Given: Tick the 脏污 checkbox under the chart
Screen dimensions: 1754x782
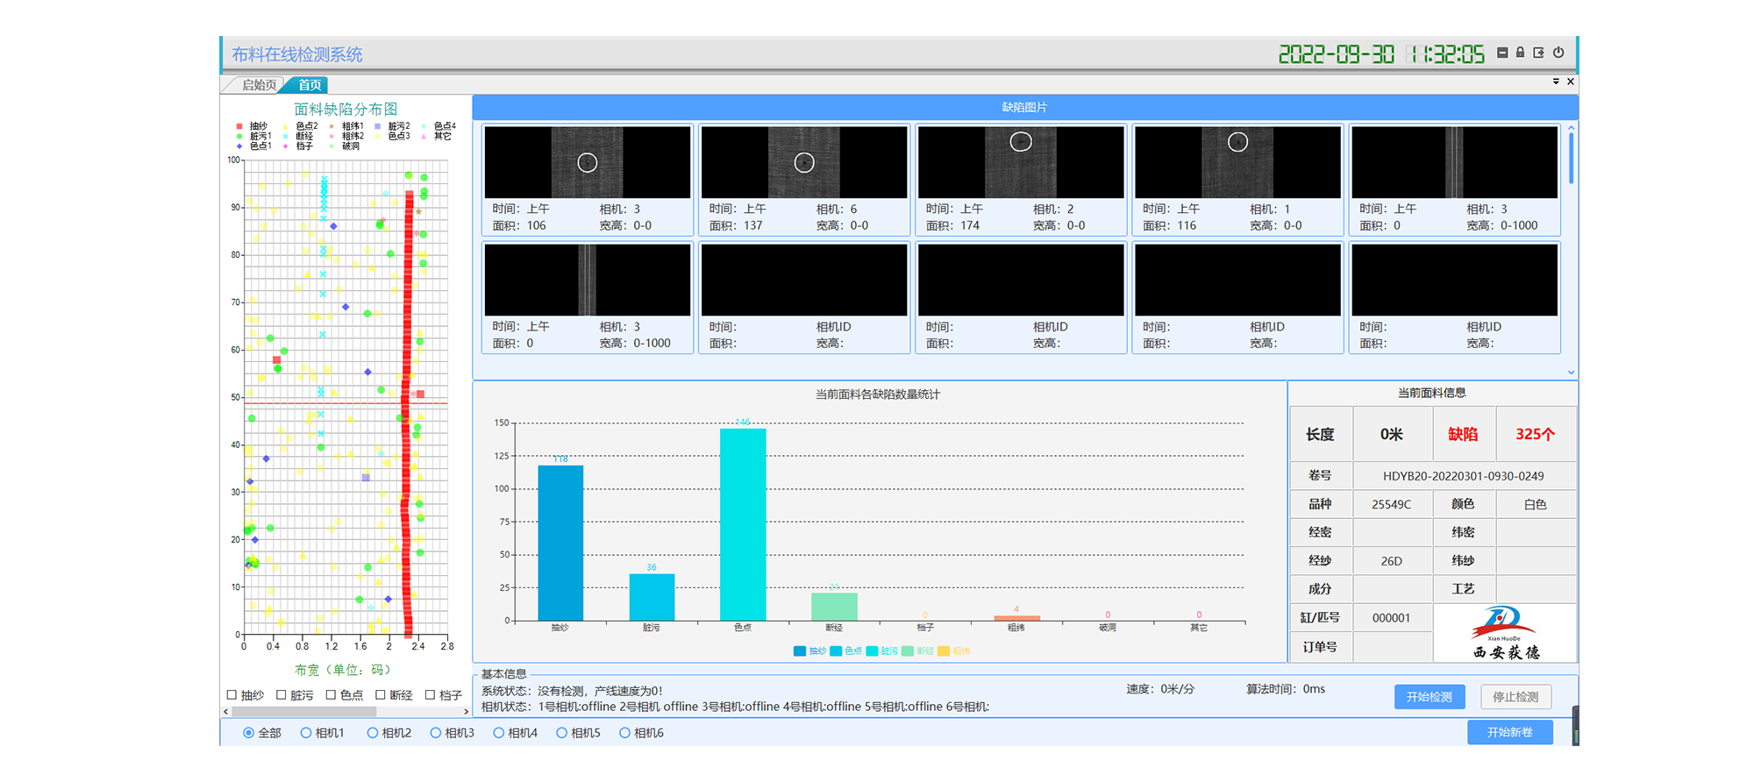Looking at the screenshot, I should click(282, 695).
